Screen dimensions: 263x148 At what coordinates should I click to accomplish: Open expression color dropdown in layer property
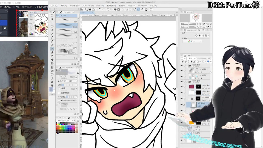(x=192, y=41)
